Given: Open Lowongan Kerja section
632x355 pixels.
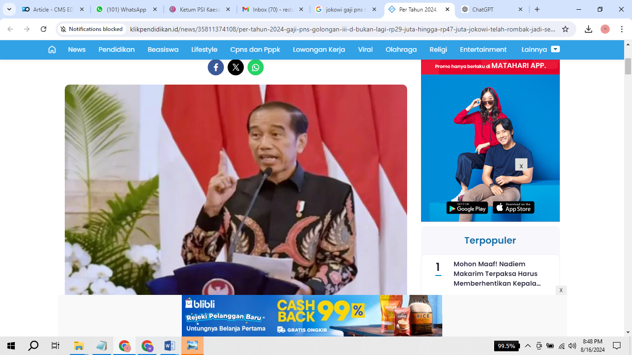Looking at the screenshot, I should tap(319, 49).
